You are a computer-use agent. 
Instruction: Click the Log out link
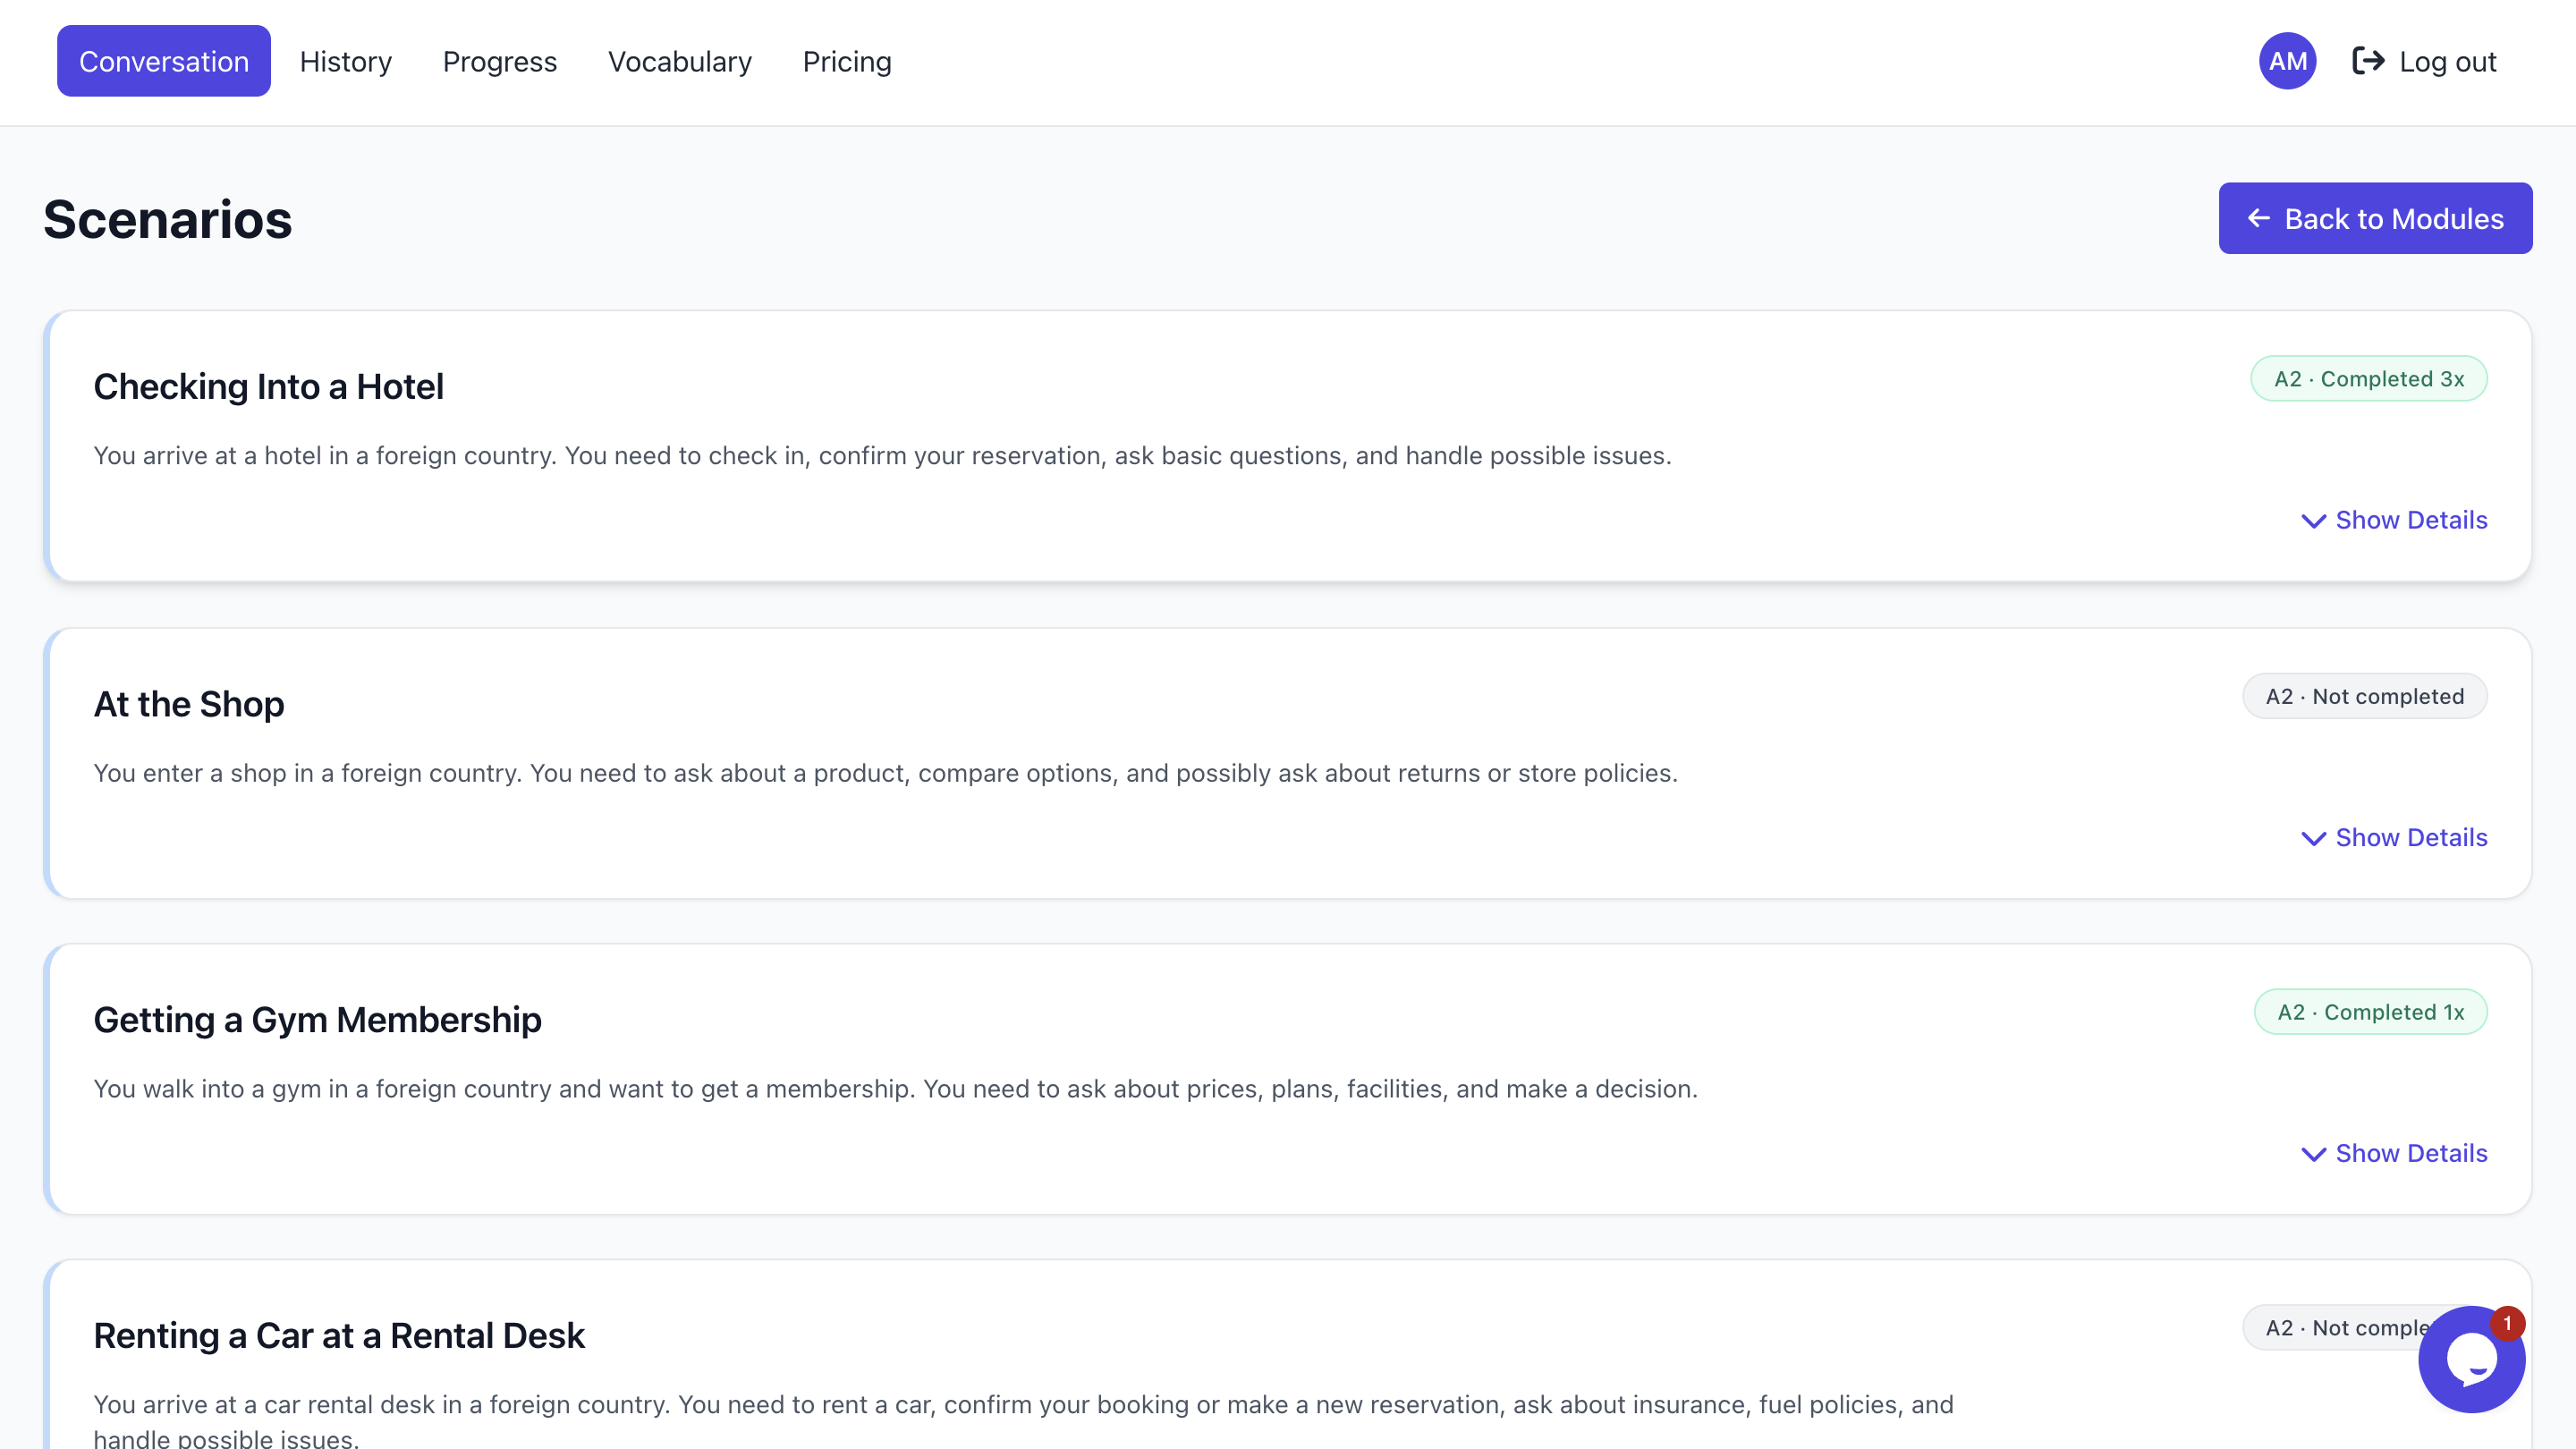click(2446, 61)
